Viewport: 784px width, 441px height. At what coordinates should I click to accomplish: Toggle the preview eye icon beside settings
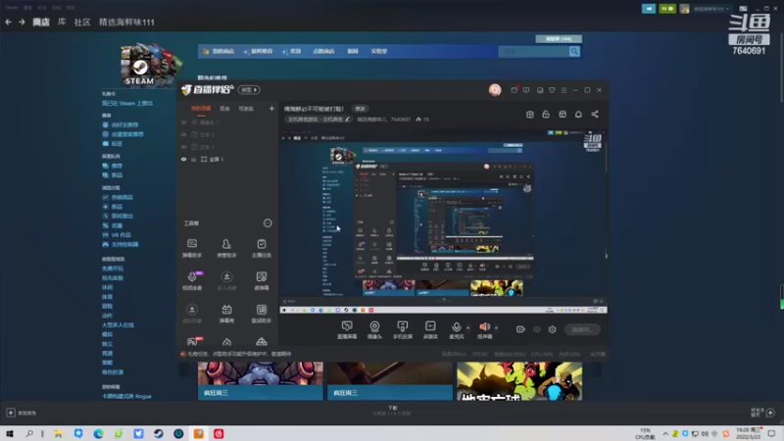(536, 329)
